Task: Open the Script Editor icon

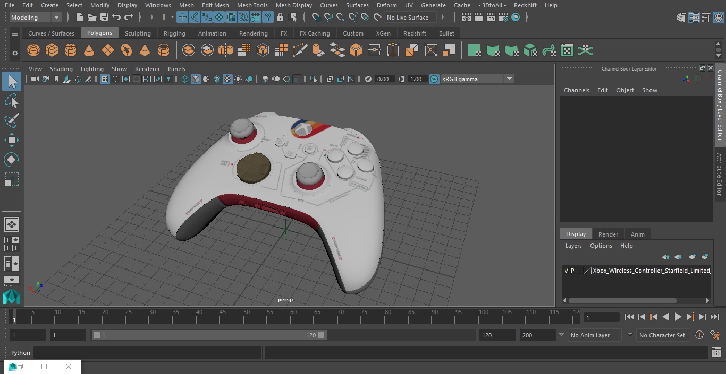Action: tap(716, 353)
